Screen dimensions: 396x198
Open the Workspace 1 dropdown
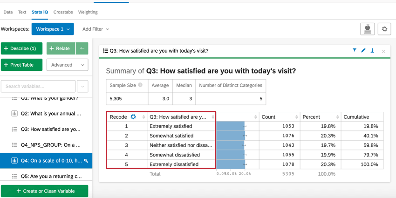point(53,29)
